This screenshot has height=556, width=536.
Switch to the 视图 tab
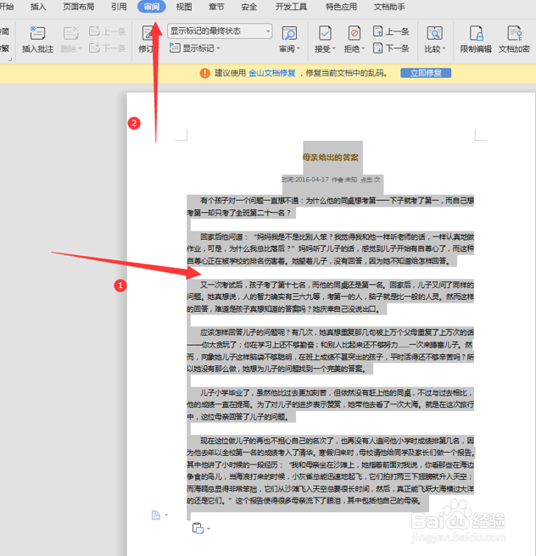[x=184, y=7]
